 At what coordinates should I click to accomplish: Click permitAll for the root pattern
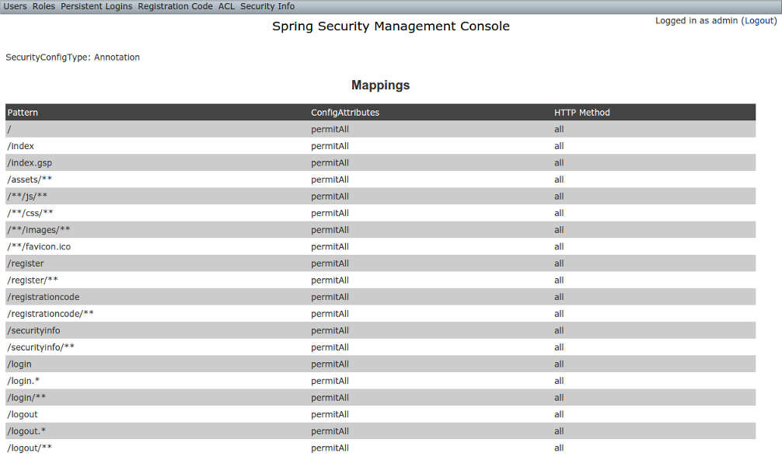coord(330,129)
